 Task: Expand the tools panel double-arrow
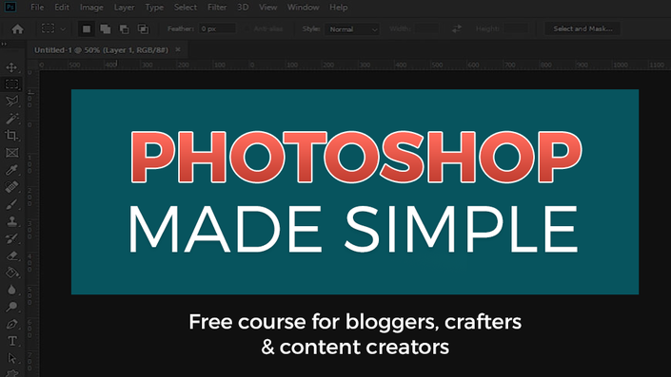[4, 44]
